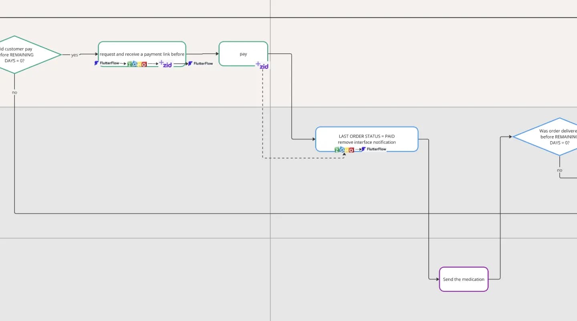The image size is (577, 321).
Task: Click the 'Send the medication' node
Action: (x=464, y=279)
